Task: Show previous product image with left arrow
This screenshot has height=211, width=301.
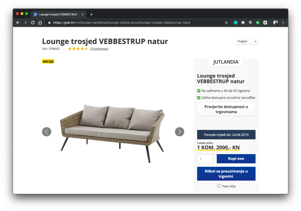Action: tap(47, 132)
